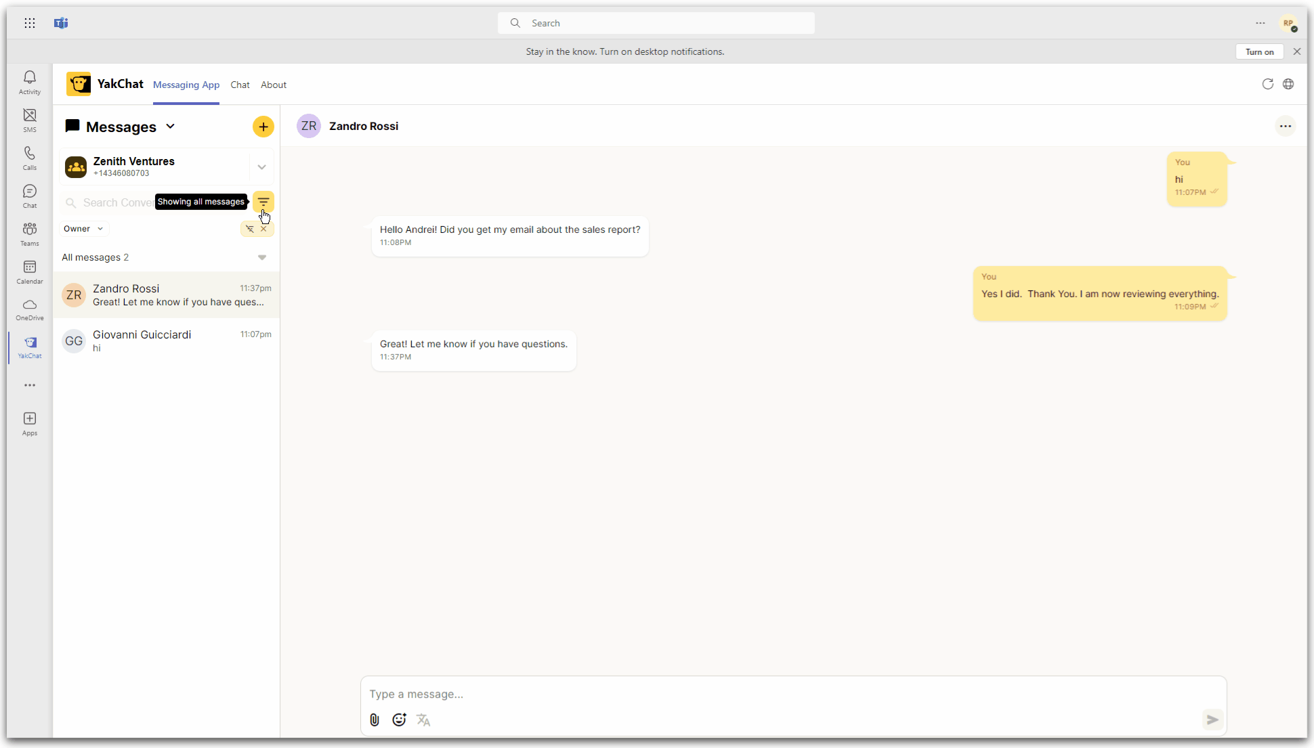Switch to the Chat tab

pos(240,85)
